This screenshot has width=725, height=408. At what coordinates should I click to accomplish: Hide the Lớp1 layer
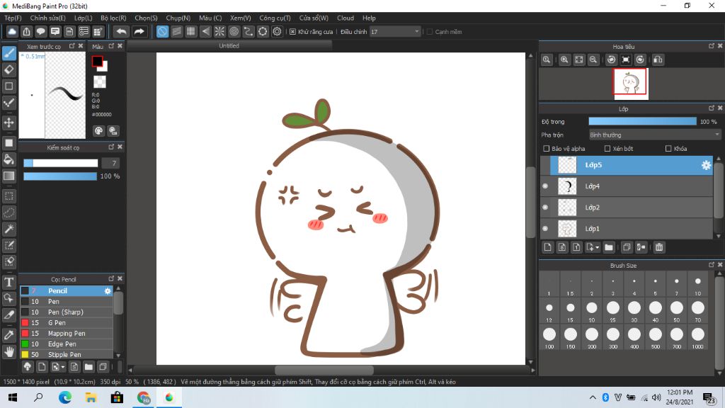545,229
